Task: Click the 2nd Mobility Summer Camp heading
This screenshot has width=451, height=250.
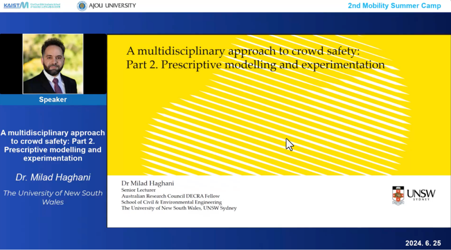Action: pos(394,6)
